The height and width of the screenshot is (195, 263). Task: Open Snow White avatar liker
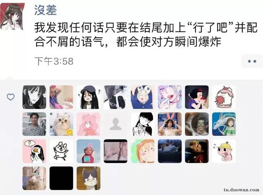point(197,97)
